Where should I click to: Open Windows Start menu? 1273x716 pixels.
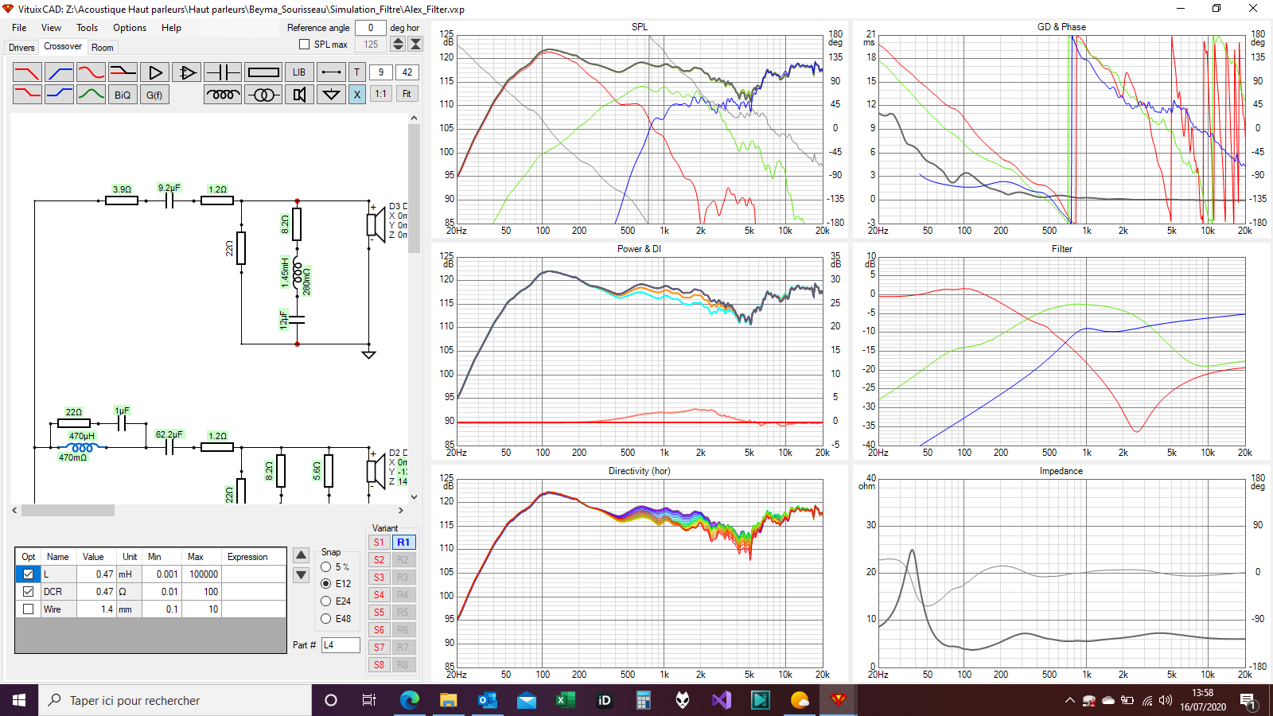pyautogui.click(x=19, y=700)
